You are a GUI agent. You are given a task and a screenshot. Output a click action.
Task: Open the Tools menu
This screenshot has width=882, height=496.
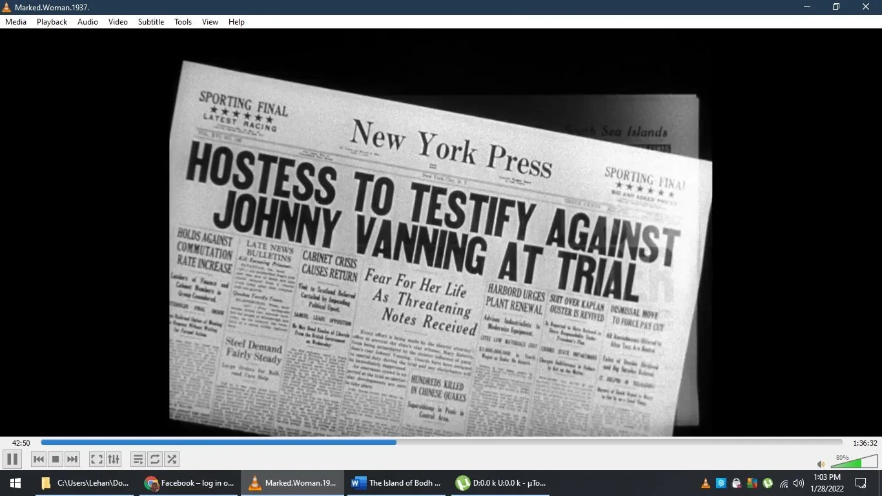coord(183,21)
